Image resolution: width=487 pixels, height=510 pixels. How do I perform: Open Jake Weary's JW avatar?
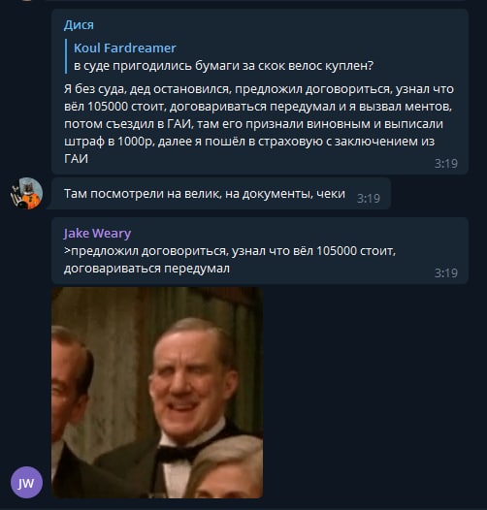point(27,482)
